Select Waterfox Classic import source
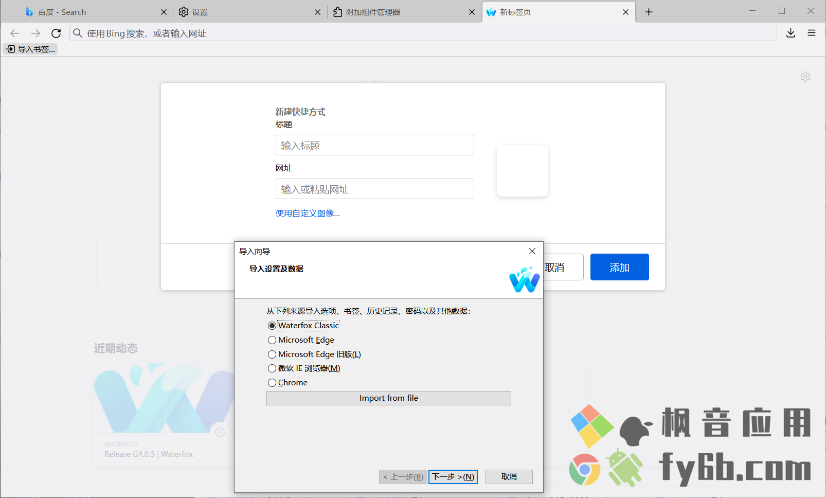This screenshot has width=826, height=498. pyautogui.click(x=303, y=326)
